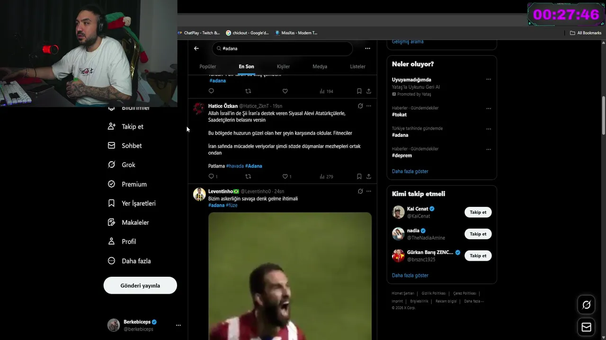Expand the Daha fazla sidebar menu
The width and height of the screenshot is (606, 340).
[130, 261]
